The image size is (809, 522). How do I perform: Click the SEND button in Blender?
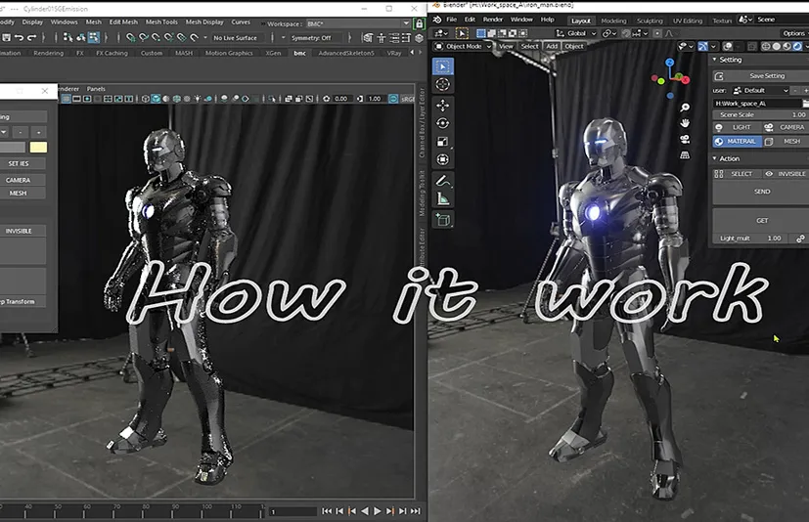(x=760, y=192)
